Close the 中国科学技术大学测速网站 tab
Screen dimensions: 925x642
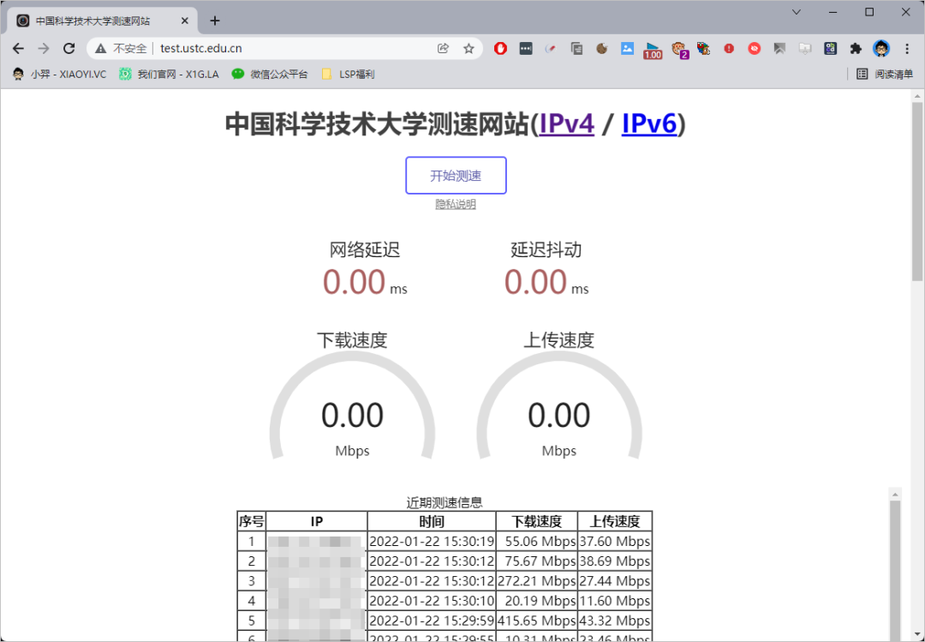(185, 21)
